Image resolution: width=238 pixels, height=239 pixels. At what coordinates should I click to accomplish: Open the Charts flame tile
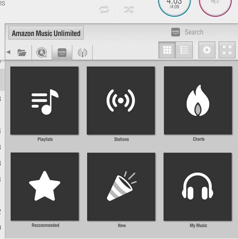(198, 101)
